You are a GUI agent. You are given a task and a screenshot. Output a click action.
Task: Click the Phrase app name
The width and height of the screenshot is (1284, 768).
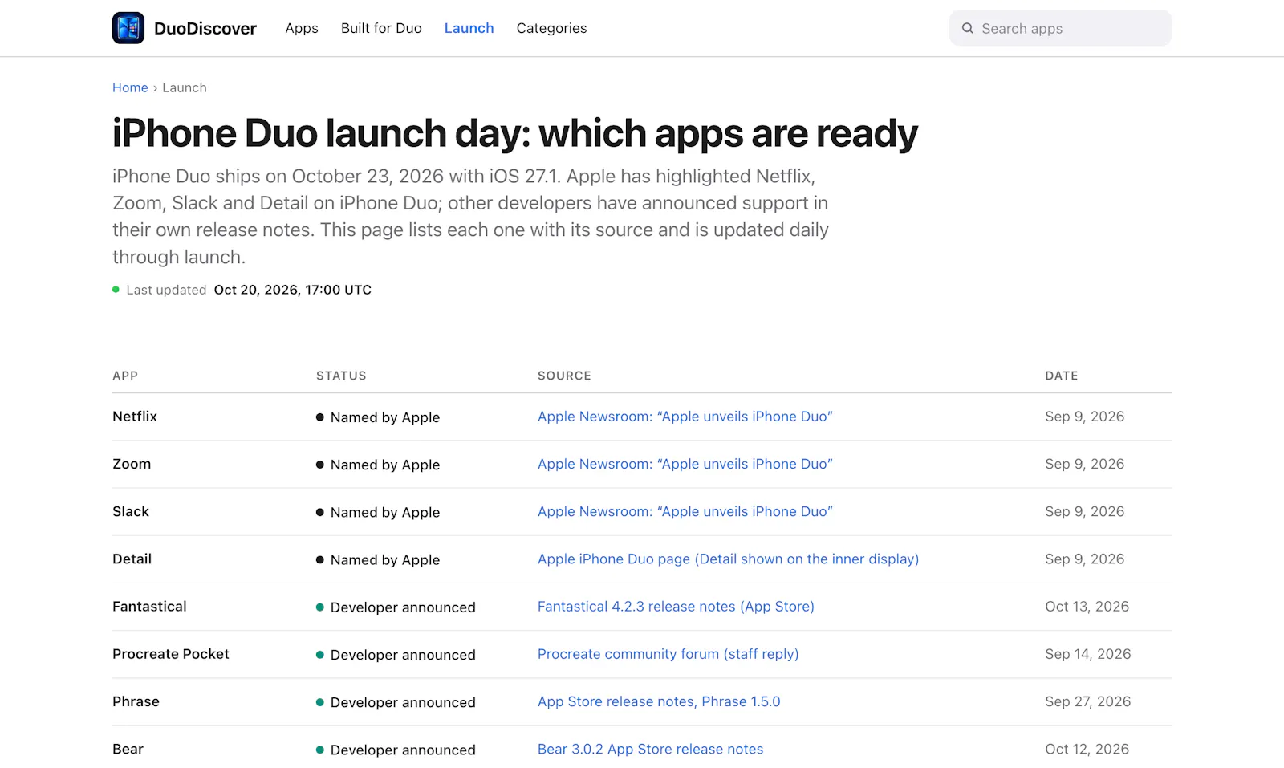(136, 701)
